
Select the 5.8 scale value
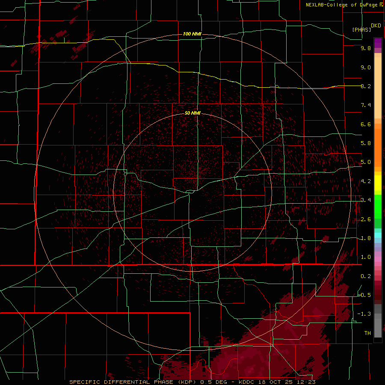point(366,143)
